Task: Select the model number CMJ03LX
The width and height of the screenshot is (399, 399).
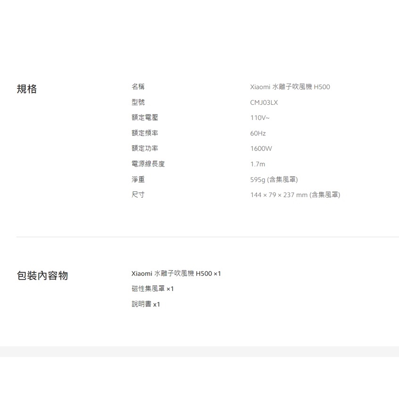Action: [264, 102]
